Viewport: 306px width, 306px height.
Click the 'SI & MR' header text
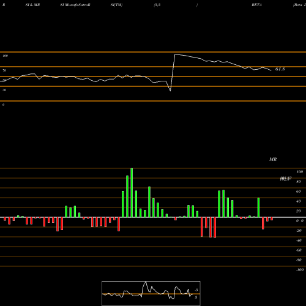click(x=32, y=5)
